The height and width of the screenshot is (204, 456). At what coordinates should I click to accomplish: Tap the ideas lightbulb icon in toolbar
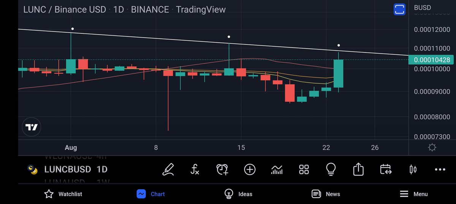tap(331, 169)
